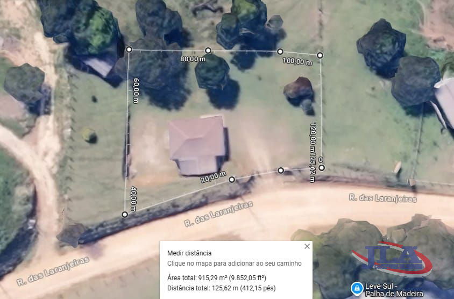Click the vertical 60,00 m distance label
Screen dimensions: 454x299
click(136, 90)
